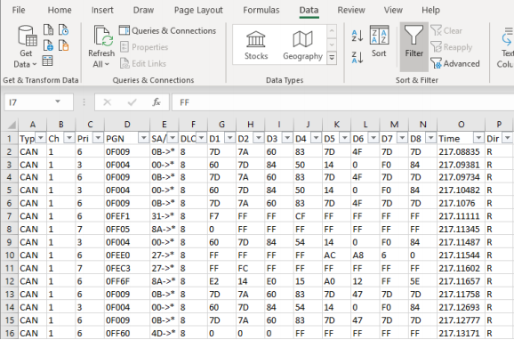Open the D1 column filter dropdown
The height and width of the screenshot is (340, 514).
(229, 138)
